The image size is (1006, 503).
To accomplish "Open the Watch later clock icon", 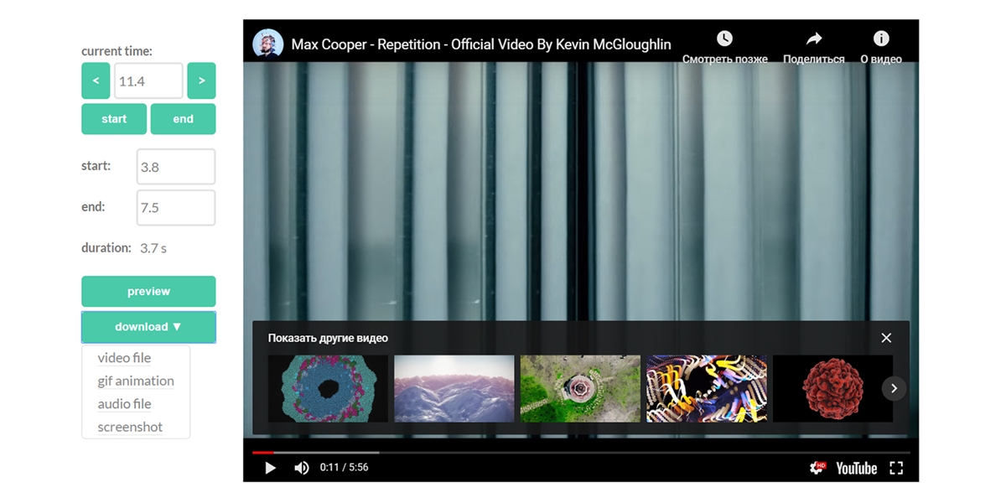I will pos(724,39).
